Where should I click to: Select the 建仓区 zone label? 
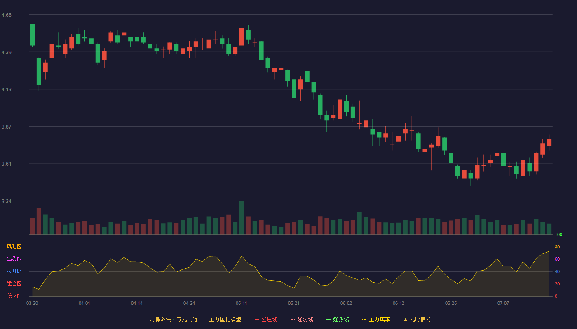(14, 284)
